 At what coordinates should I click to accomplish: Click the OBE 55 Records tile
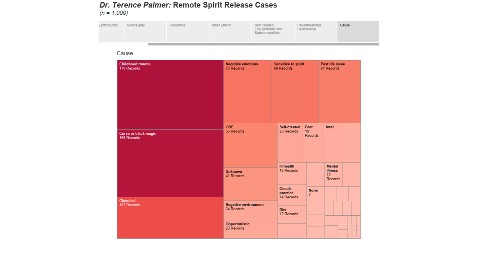(250, 145)
